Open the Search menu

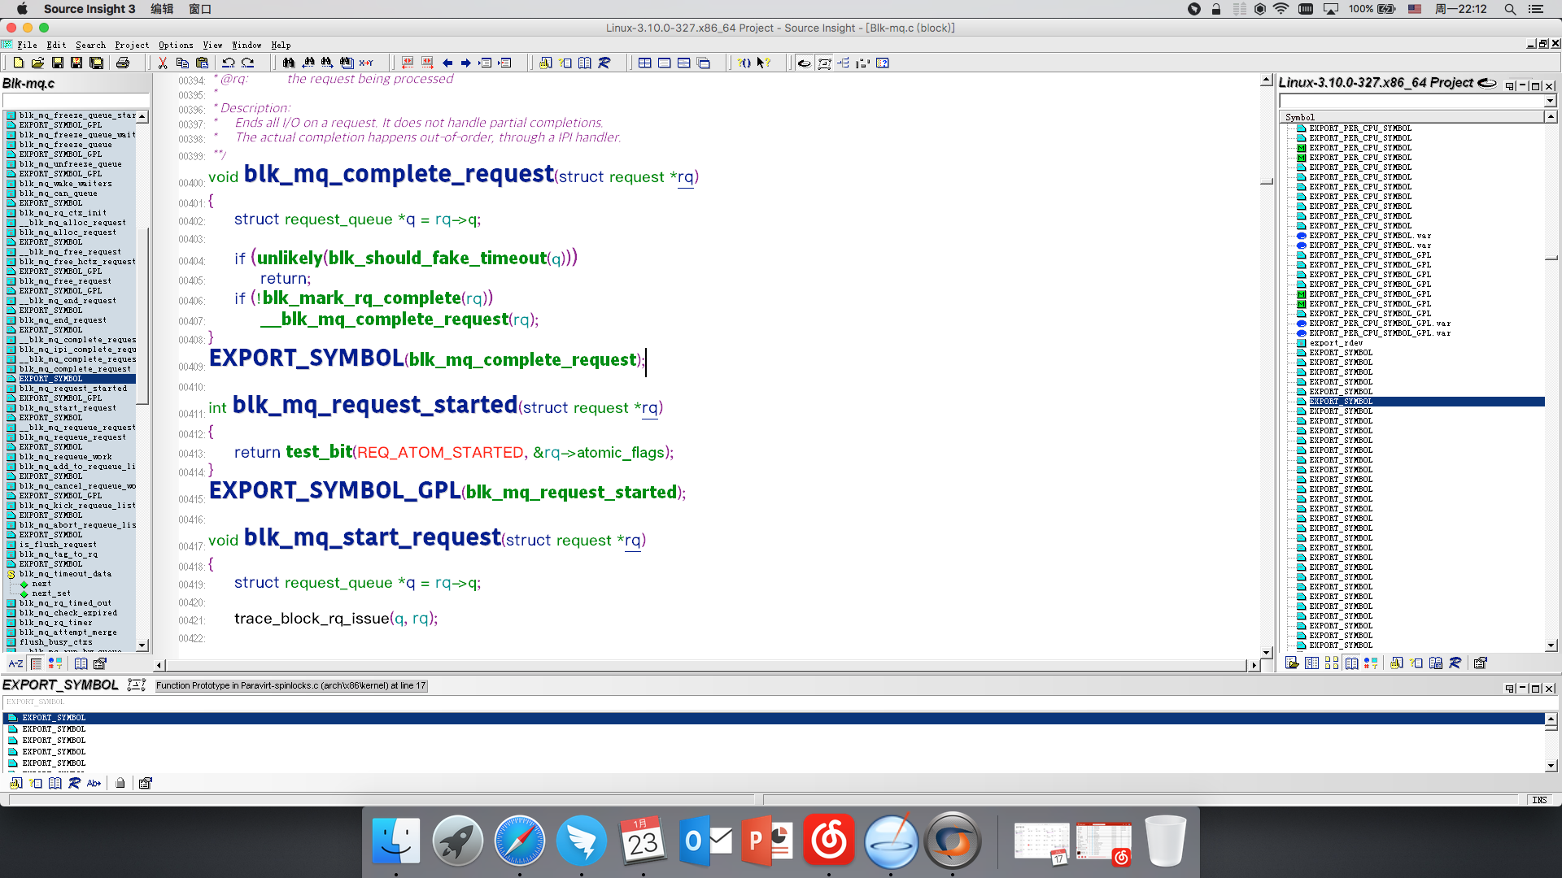(90, 45)
